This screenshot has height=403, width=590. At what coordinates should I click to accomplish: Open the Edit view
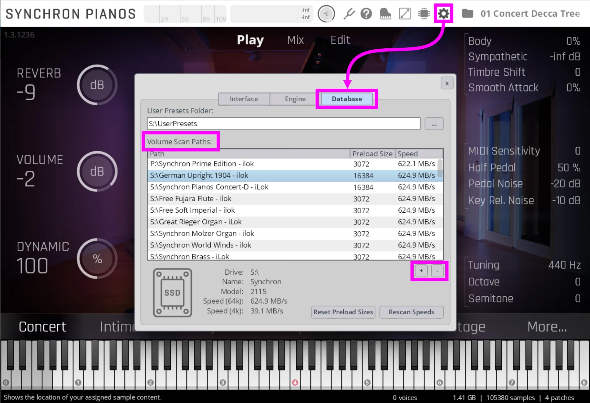click(x=340, y=40)
